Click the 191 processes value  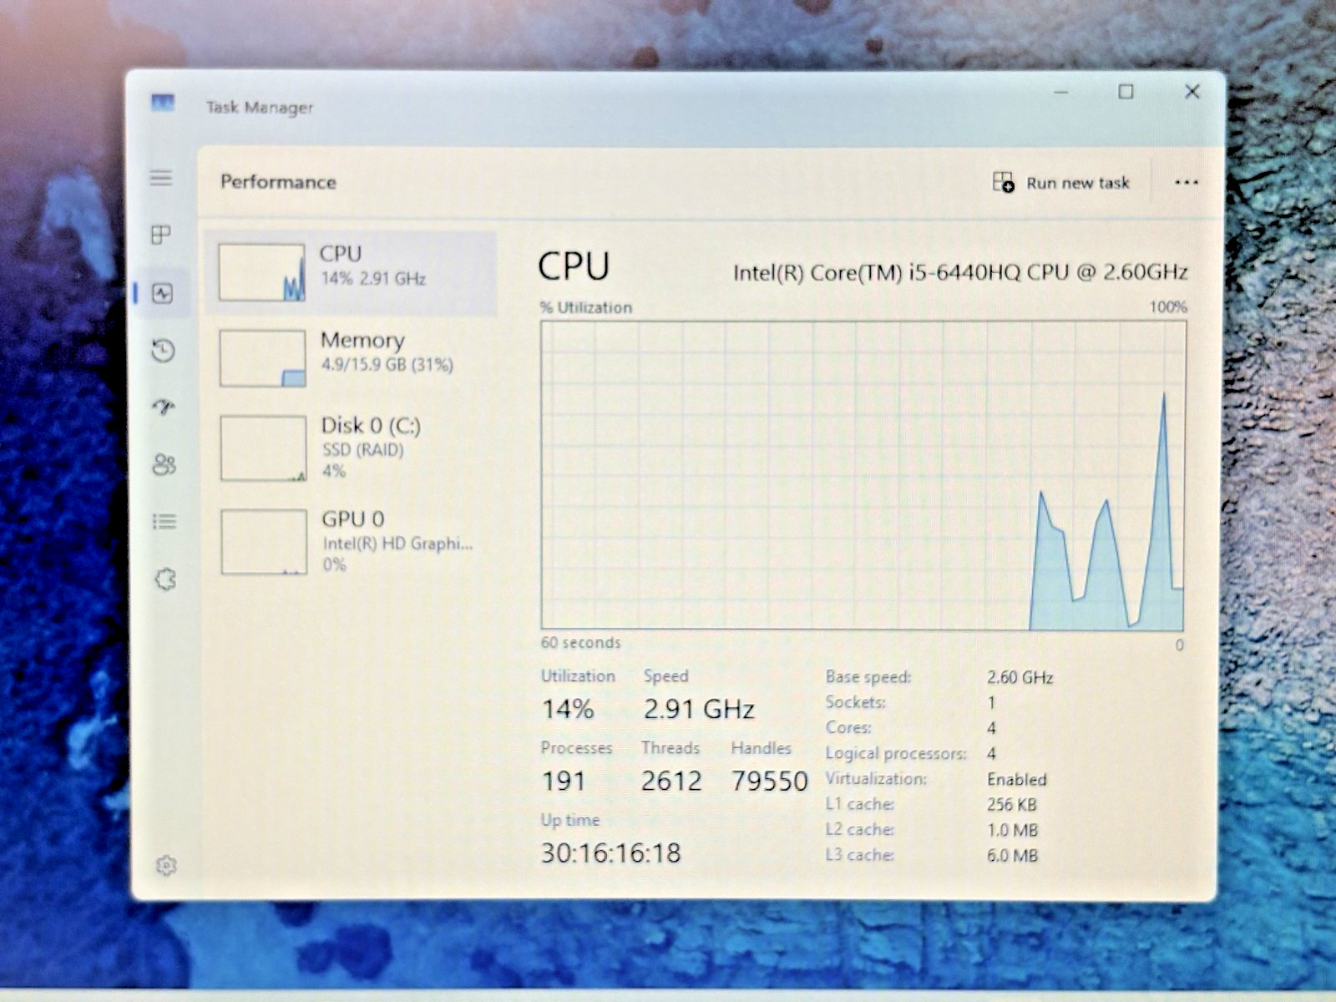click(564, 781)
